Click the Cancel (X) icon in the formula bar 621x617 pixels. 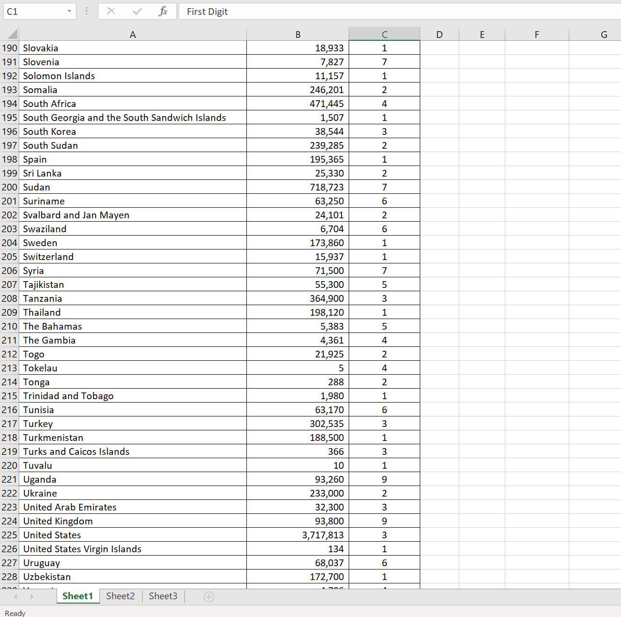pyautogui.click(x=111, y=11)
